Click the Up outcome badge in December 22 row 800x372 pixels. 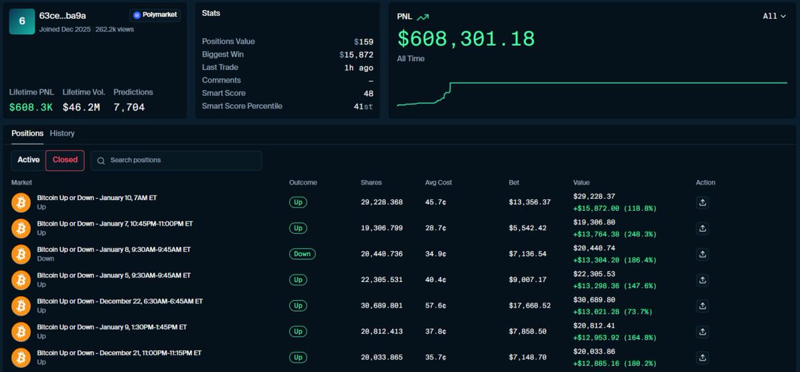298,306
